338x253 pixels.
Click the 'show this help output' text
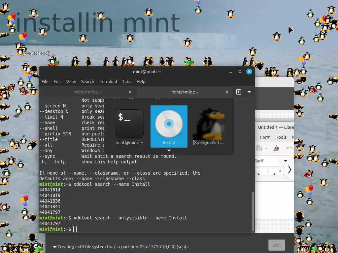[109, 162]
